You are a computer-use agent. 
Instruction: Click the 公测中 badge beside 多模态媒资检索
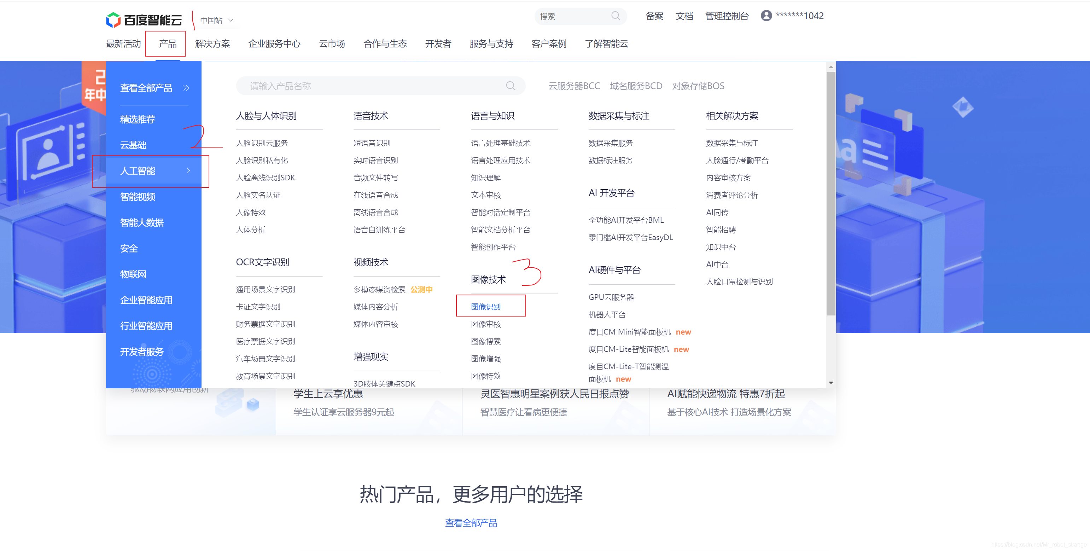click(x=421, y=289)
